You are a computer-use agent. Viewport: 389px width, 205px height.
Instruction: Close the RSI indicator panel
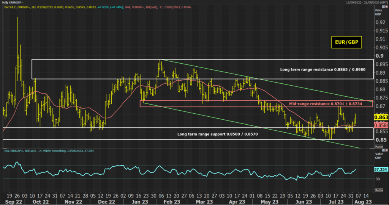[386, 150]
